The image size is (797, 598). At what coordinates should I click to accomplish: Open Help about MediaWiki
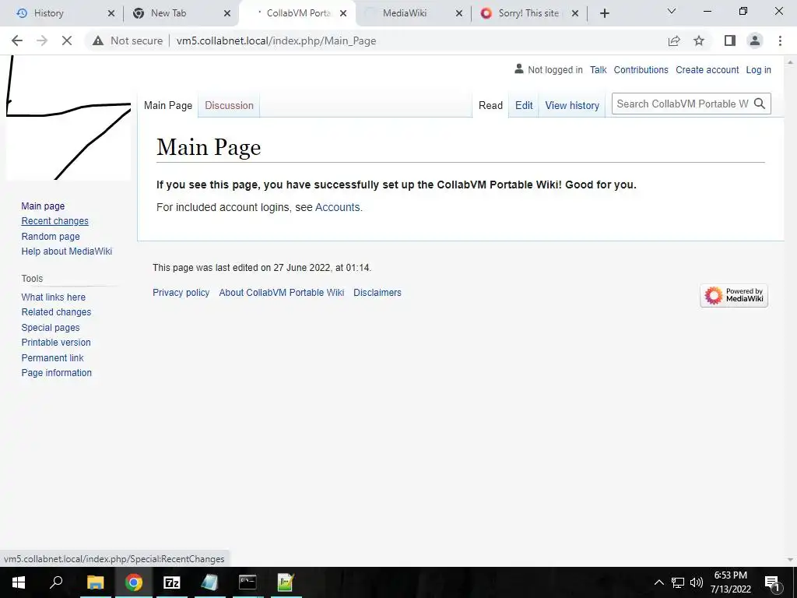tap(67, 251)
